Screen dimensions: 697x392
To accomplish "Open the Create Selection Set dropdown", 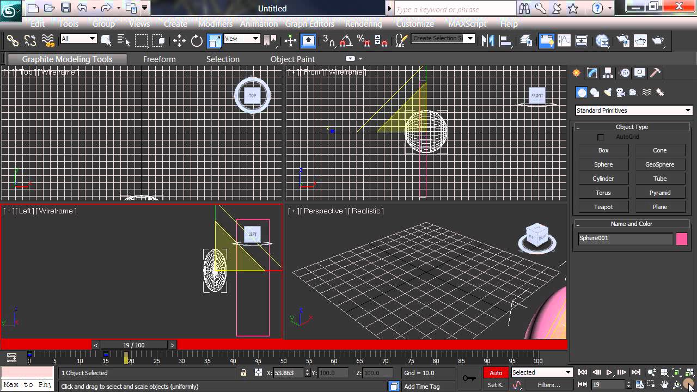I will click(x=443, y=38).
